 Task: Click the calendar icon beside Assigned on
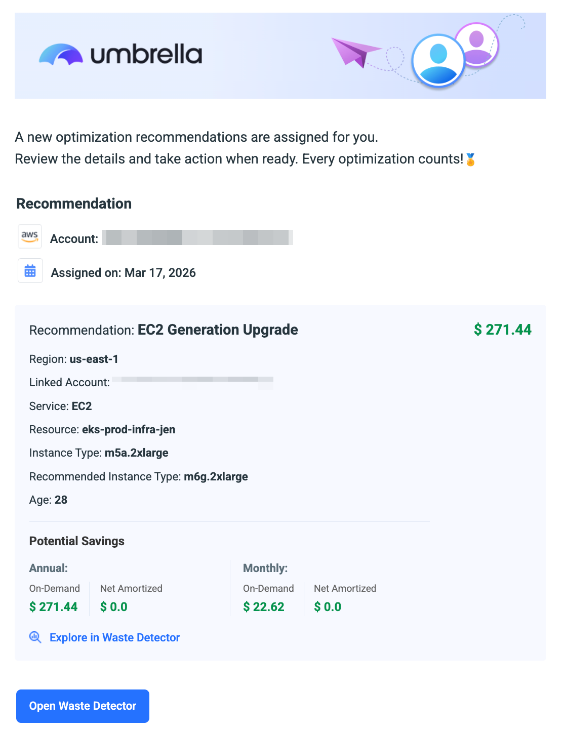point(30,271)
